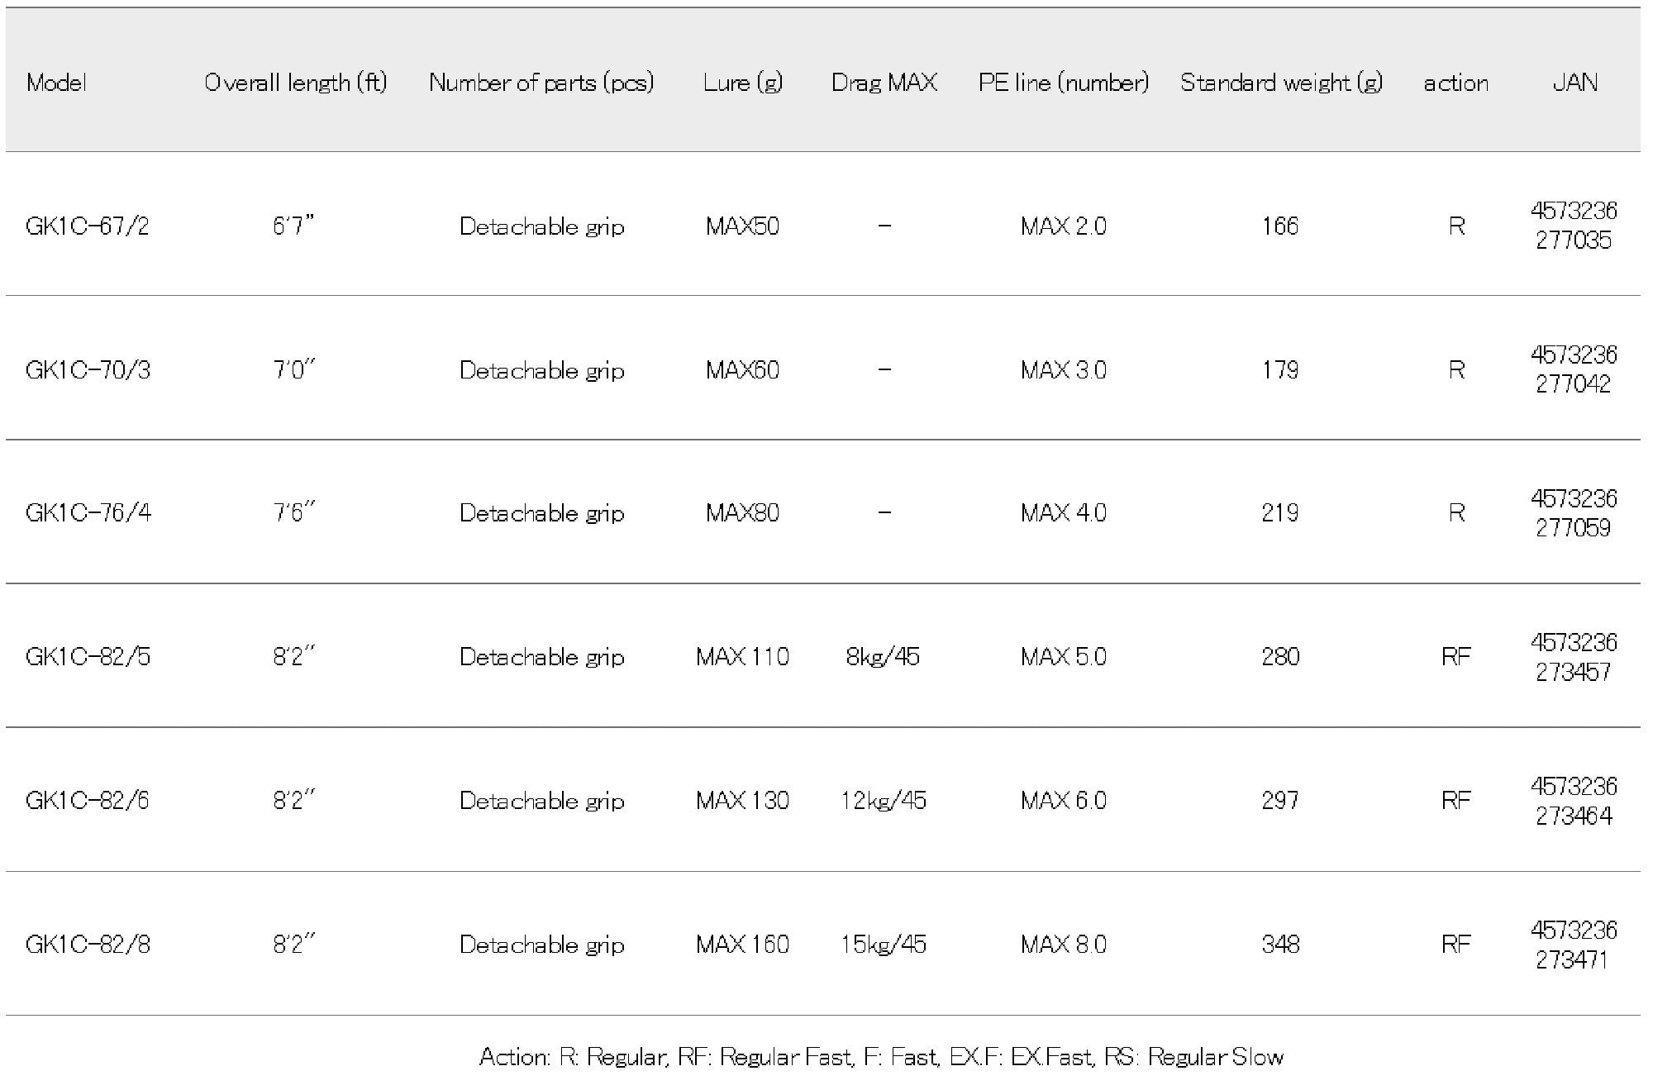Screen dimensions: 1653x1090
Task: Click the standard weight value 219
Action: tap(1279, 513)
